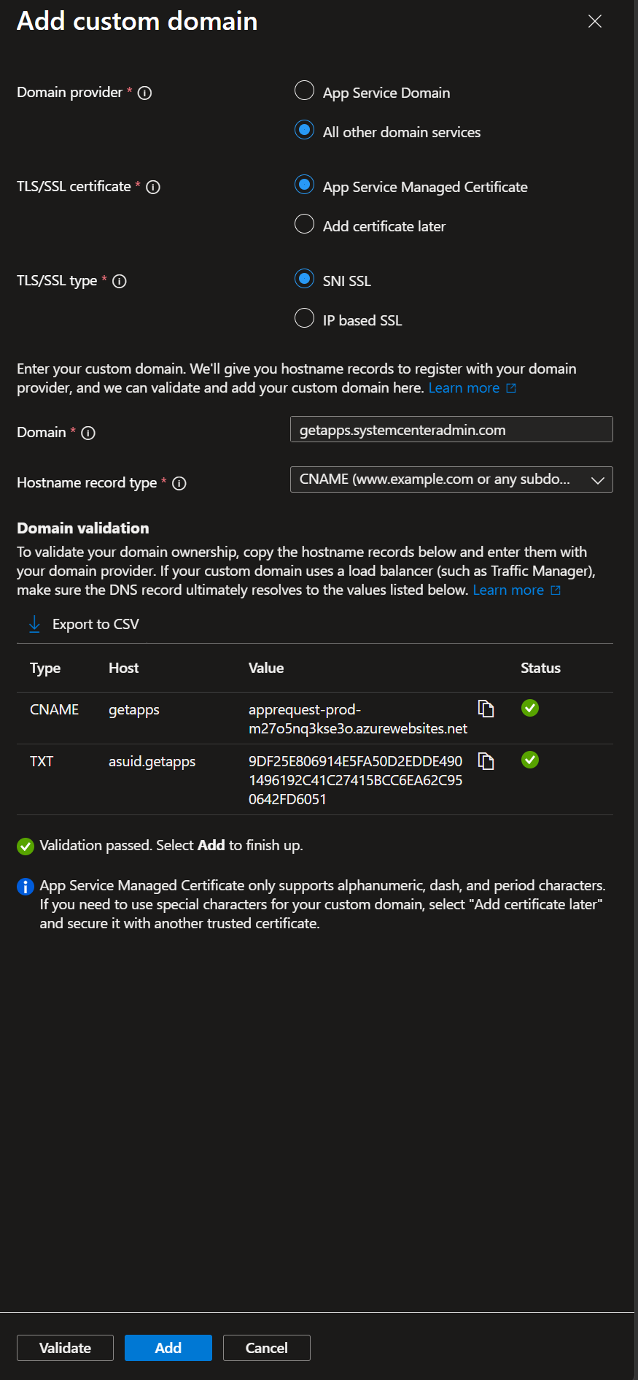Image resolution: width=638 pixels, height=1380 pixels.
Task: Click the TXT type cell
Action: [x=42, y=761]
